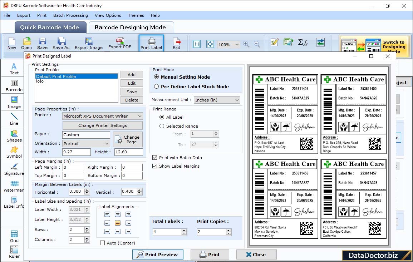Select the top-left label alignment option
This screenshot has width=413, height=262.
pyautogui.click(x=107, y=214)
